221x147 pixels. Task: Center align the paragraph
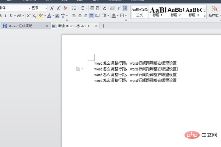(80, 15)
